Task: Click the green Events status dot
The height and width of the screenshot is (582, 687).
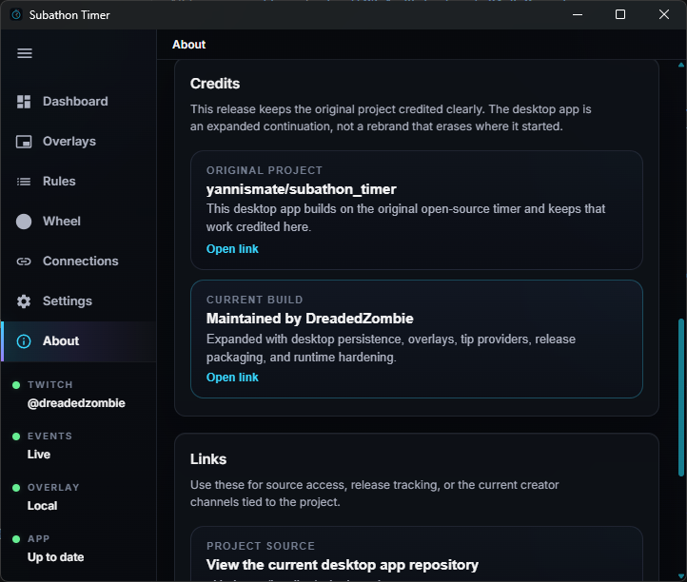Action: tap(16, 436)
